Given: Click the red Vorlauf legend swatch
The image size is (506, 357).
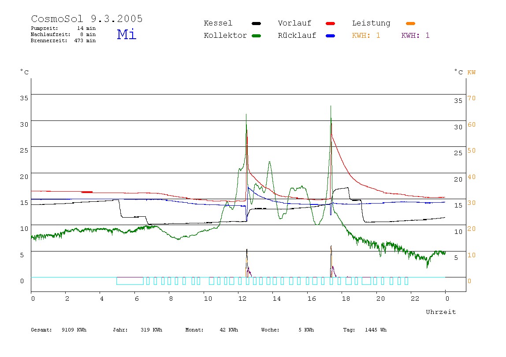Looking at the screenshot, I should 331,23.
